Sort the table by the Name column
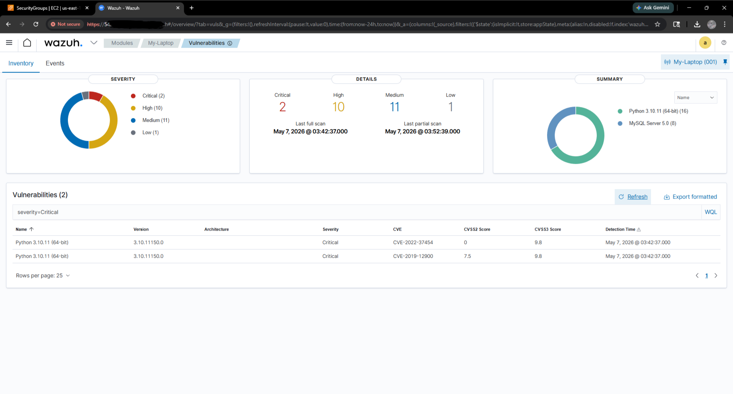The image size is (733, 394). pos(24,229)
